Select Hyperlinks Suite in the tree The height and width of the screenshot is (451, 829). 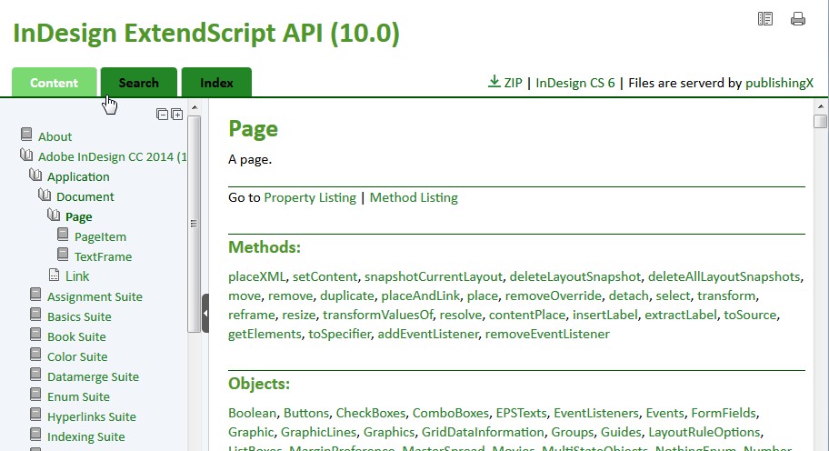pos(92,416)
